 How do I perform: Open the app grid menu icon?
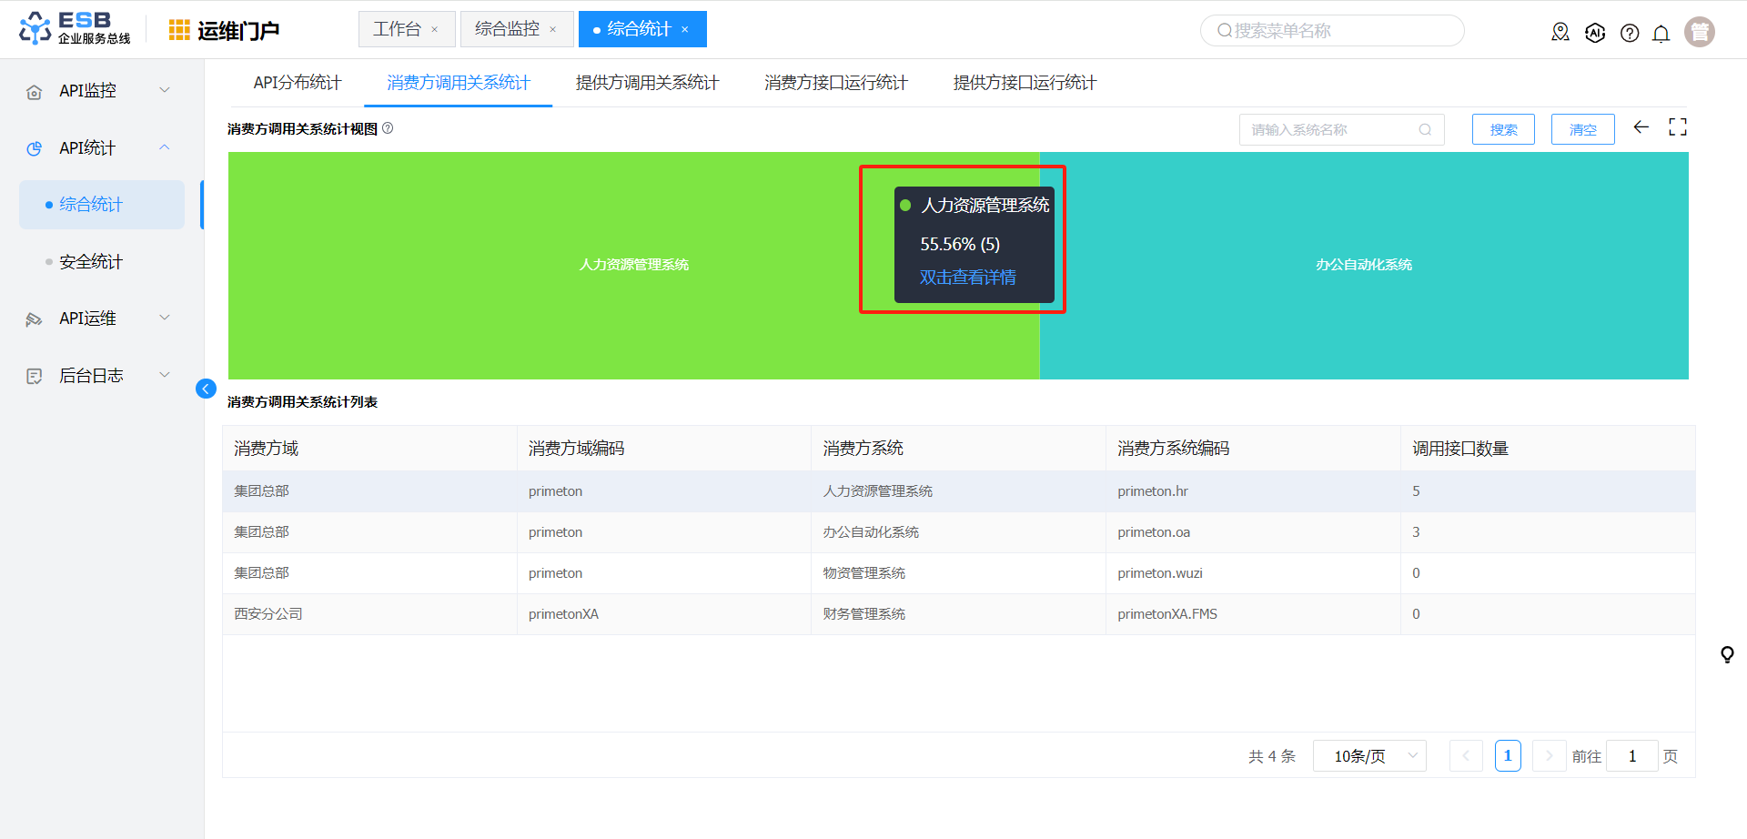click(x=179, y=30)
